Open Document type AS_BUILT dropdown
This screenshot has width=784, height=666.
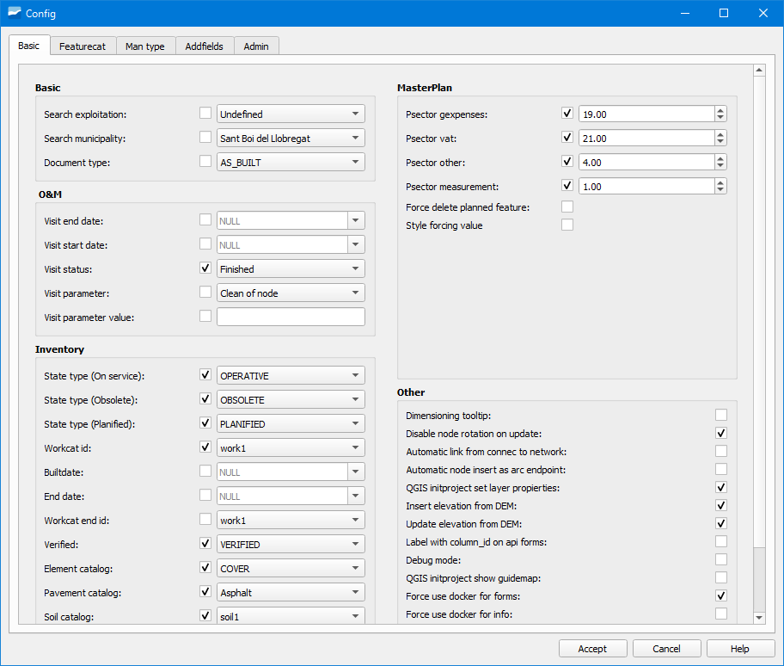coord(291,162)
